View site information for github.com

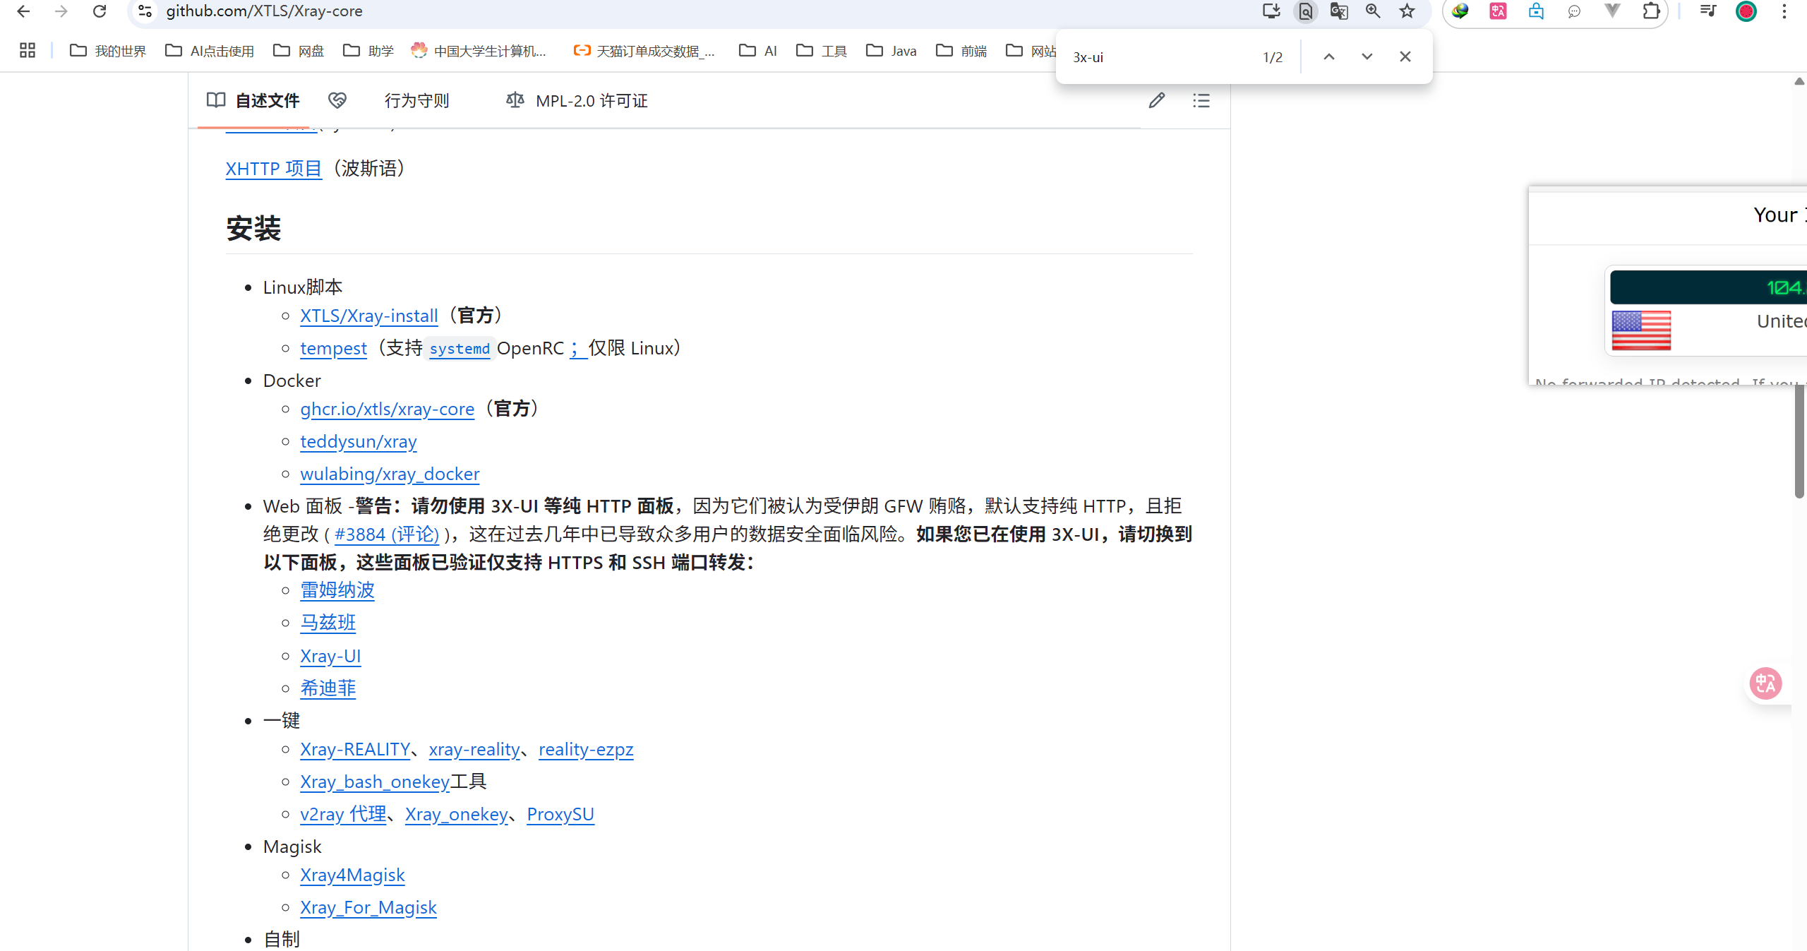point(145,11)
